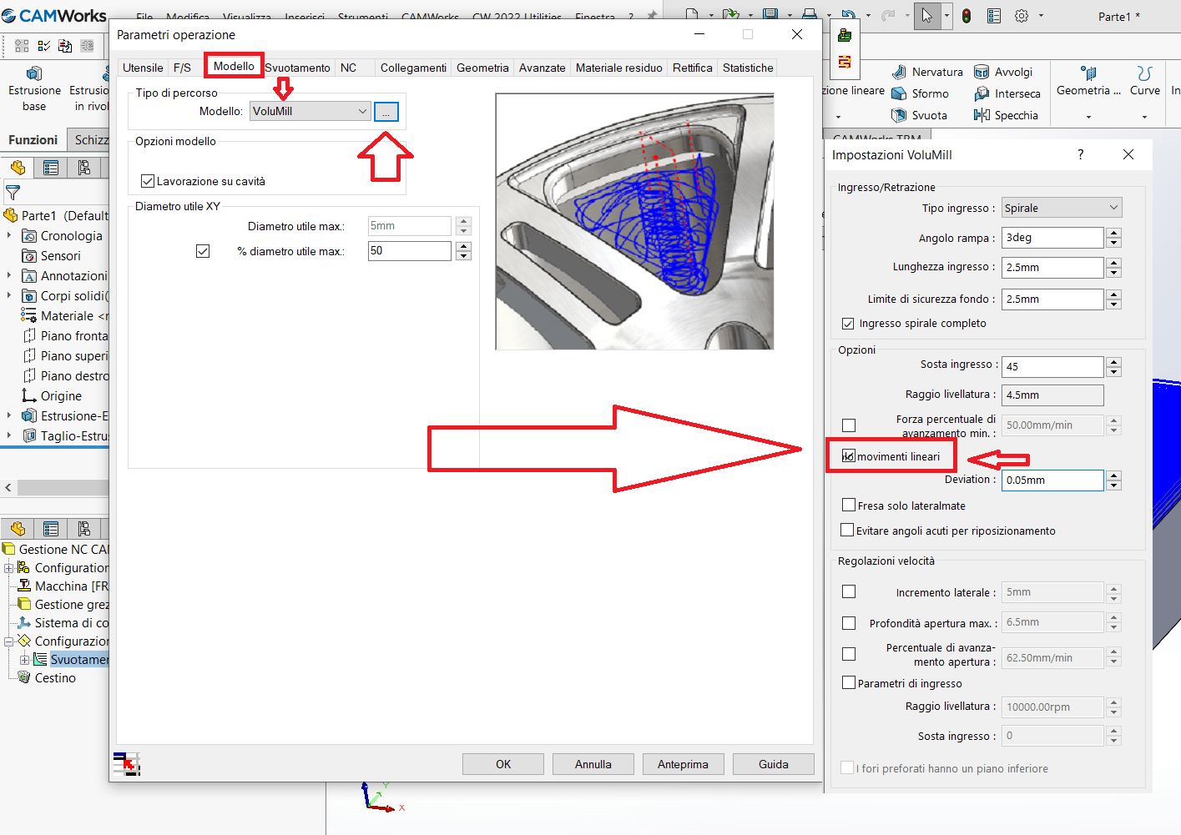Open the Modello VoluMill dropdown

[310, 111]
